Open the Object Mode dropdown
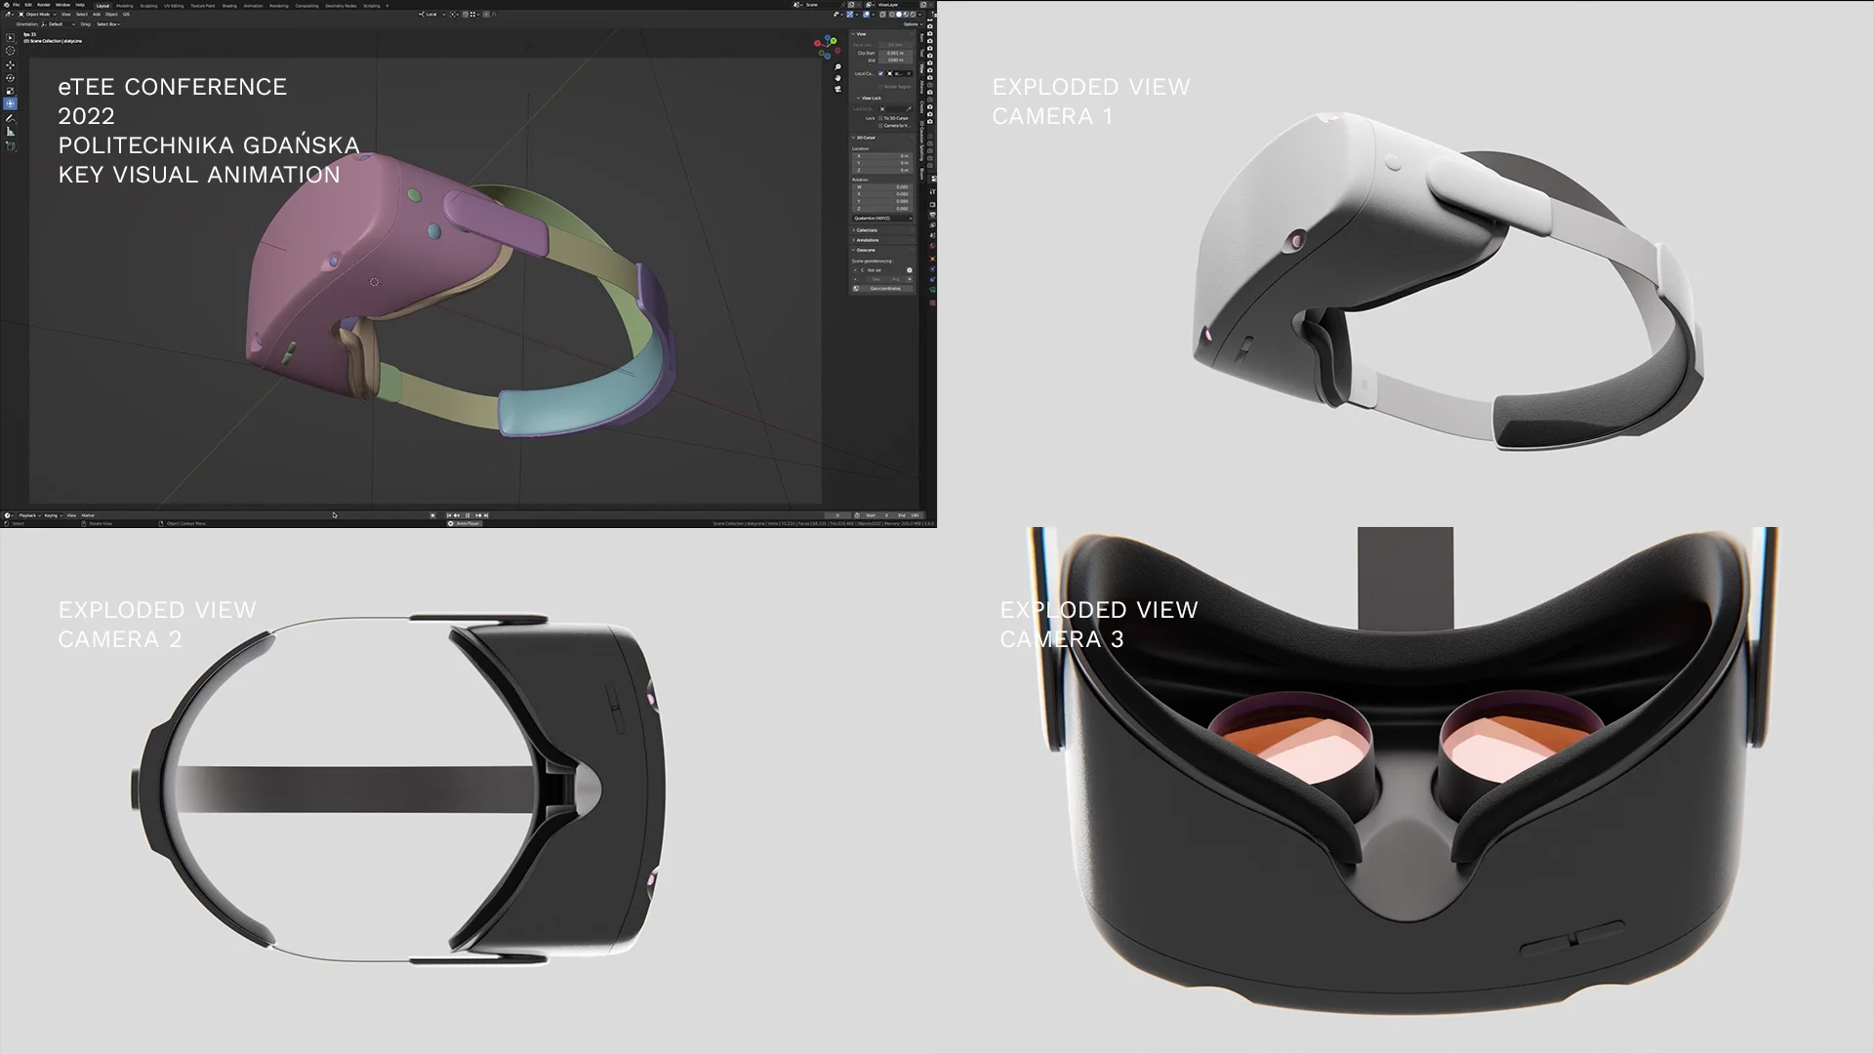This screenshot has height=1054, width=1874. [x=36, y=15]
